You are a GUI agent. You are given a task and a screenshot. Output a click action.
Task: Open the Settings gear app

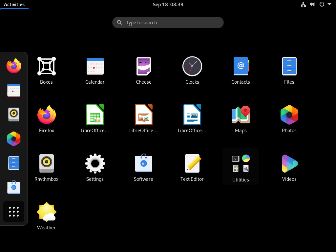pyautogui.click(x=95, y=168)
